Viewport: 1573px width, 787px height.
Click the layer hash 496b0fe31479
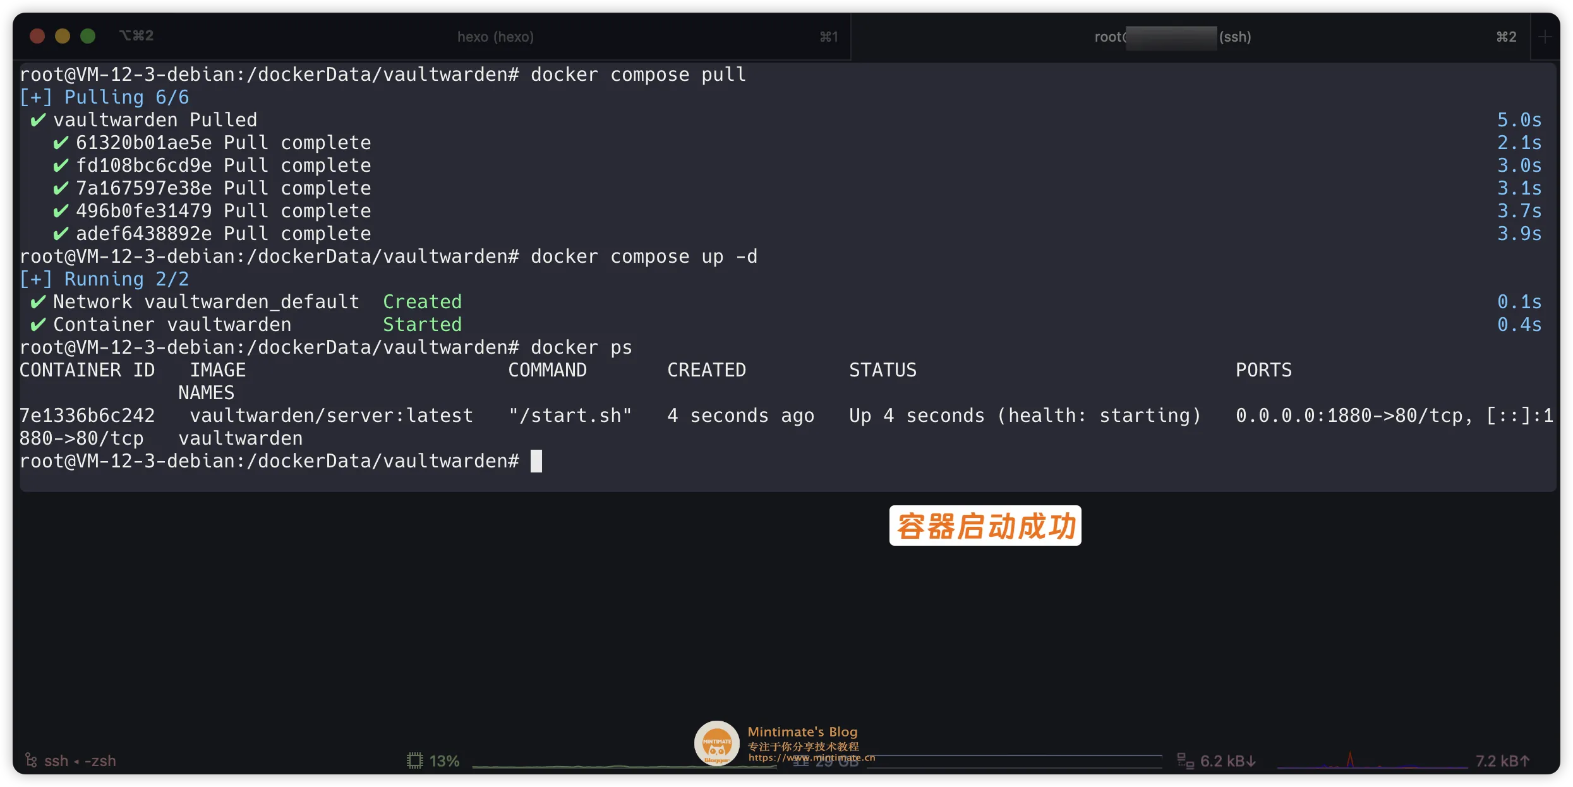[144, 211]
